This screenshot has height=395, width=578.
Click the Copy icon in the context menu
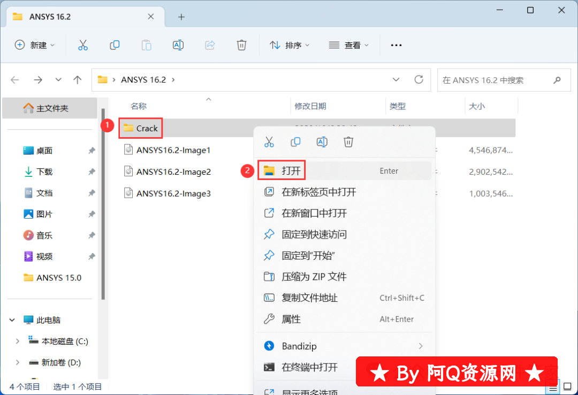coord(295,142)
